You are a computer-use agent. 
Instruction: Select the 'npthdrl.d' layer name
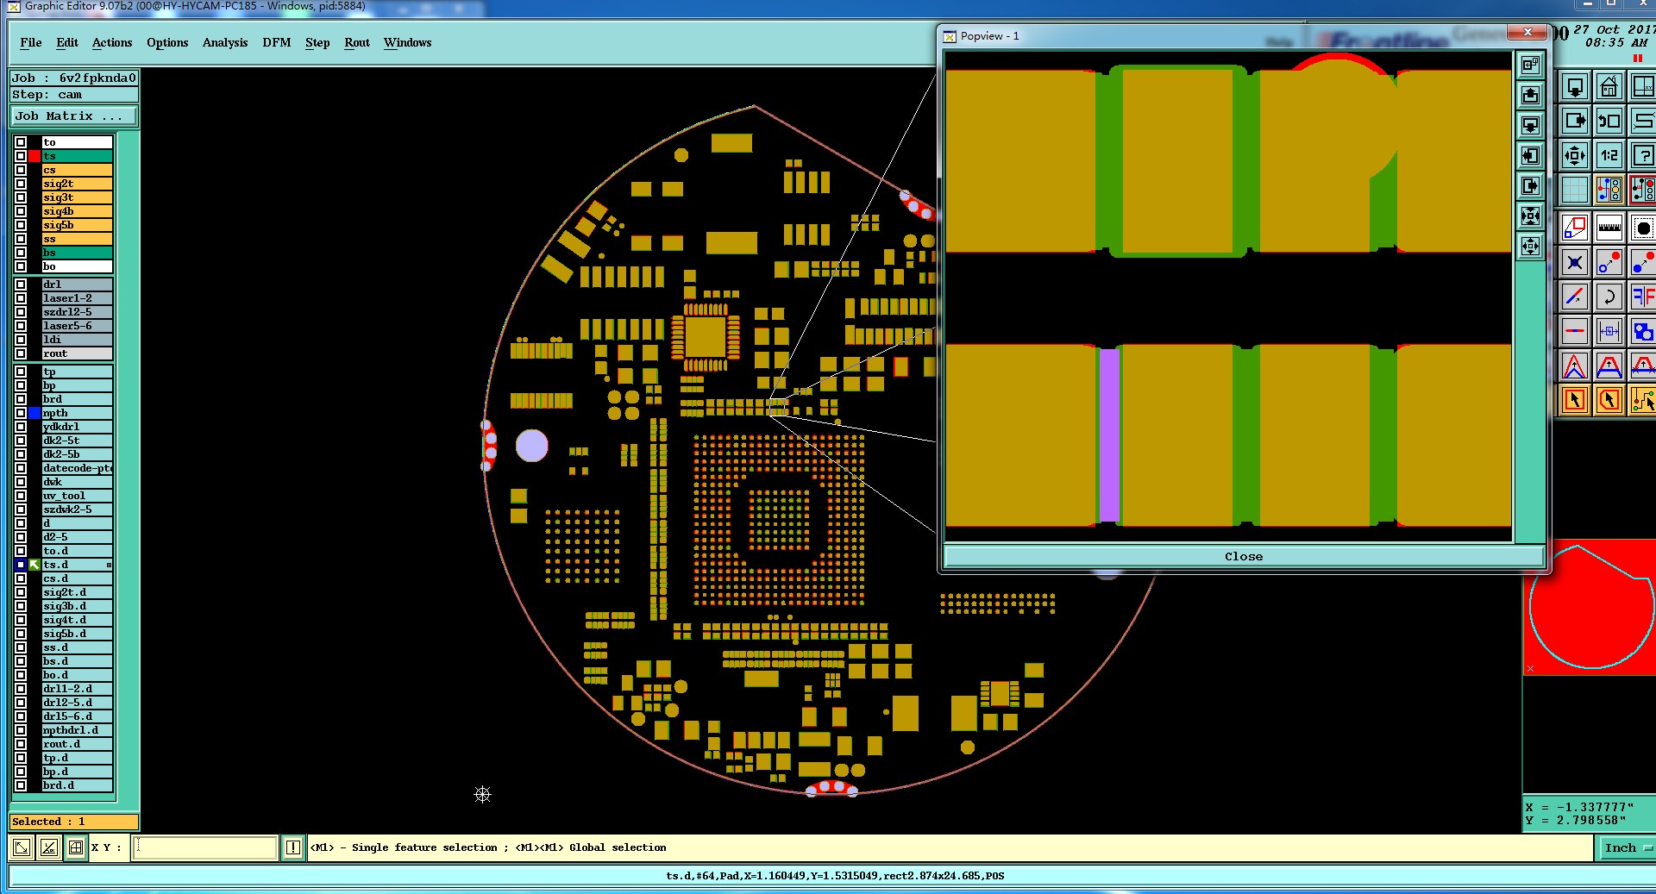point(78,730)
